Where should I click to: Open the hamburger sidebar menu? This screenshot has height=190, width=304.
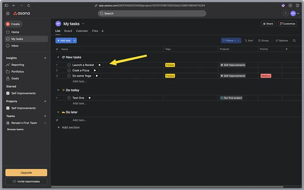coord(8,13)
